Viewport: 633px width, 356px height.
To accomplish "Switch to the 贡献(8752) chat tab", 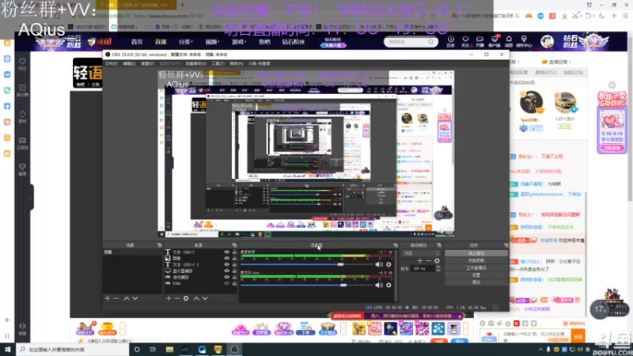I will point(545,73).
